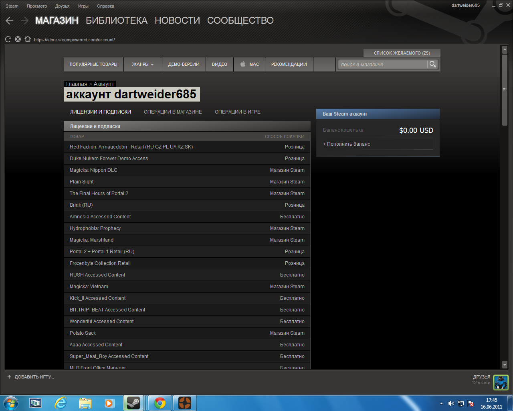Open the store home page icon
The image size is (513, 411).
click(x=28, y=39)
